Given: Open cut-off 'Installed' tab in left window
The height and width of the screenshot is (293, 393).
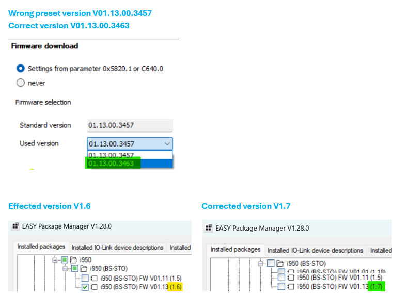Looking at the screenshot, I should (x=180, y=248).
